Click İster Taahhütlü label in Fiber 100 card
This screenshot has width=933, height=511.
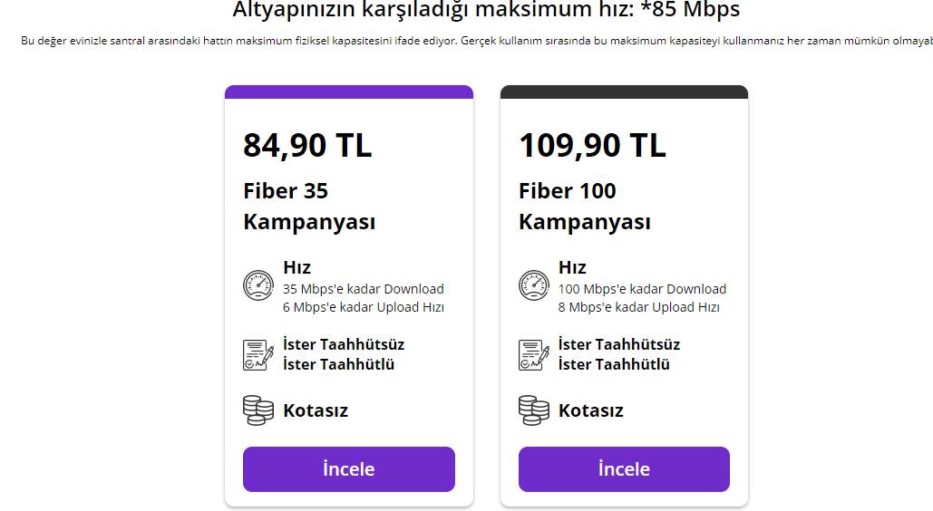pyautogui.click(x=614, y=364)
